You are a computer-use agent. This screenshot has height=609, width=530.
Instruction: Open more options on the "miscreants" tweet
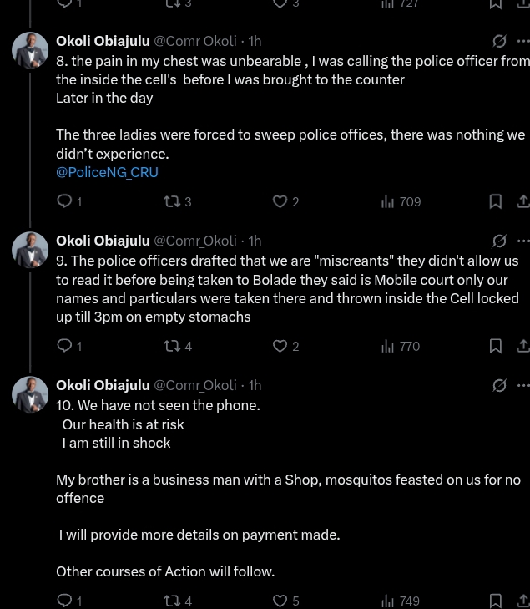click(x=522, y=241)
